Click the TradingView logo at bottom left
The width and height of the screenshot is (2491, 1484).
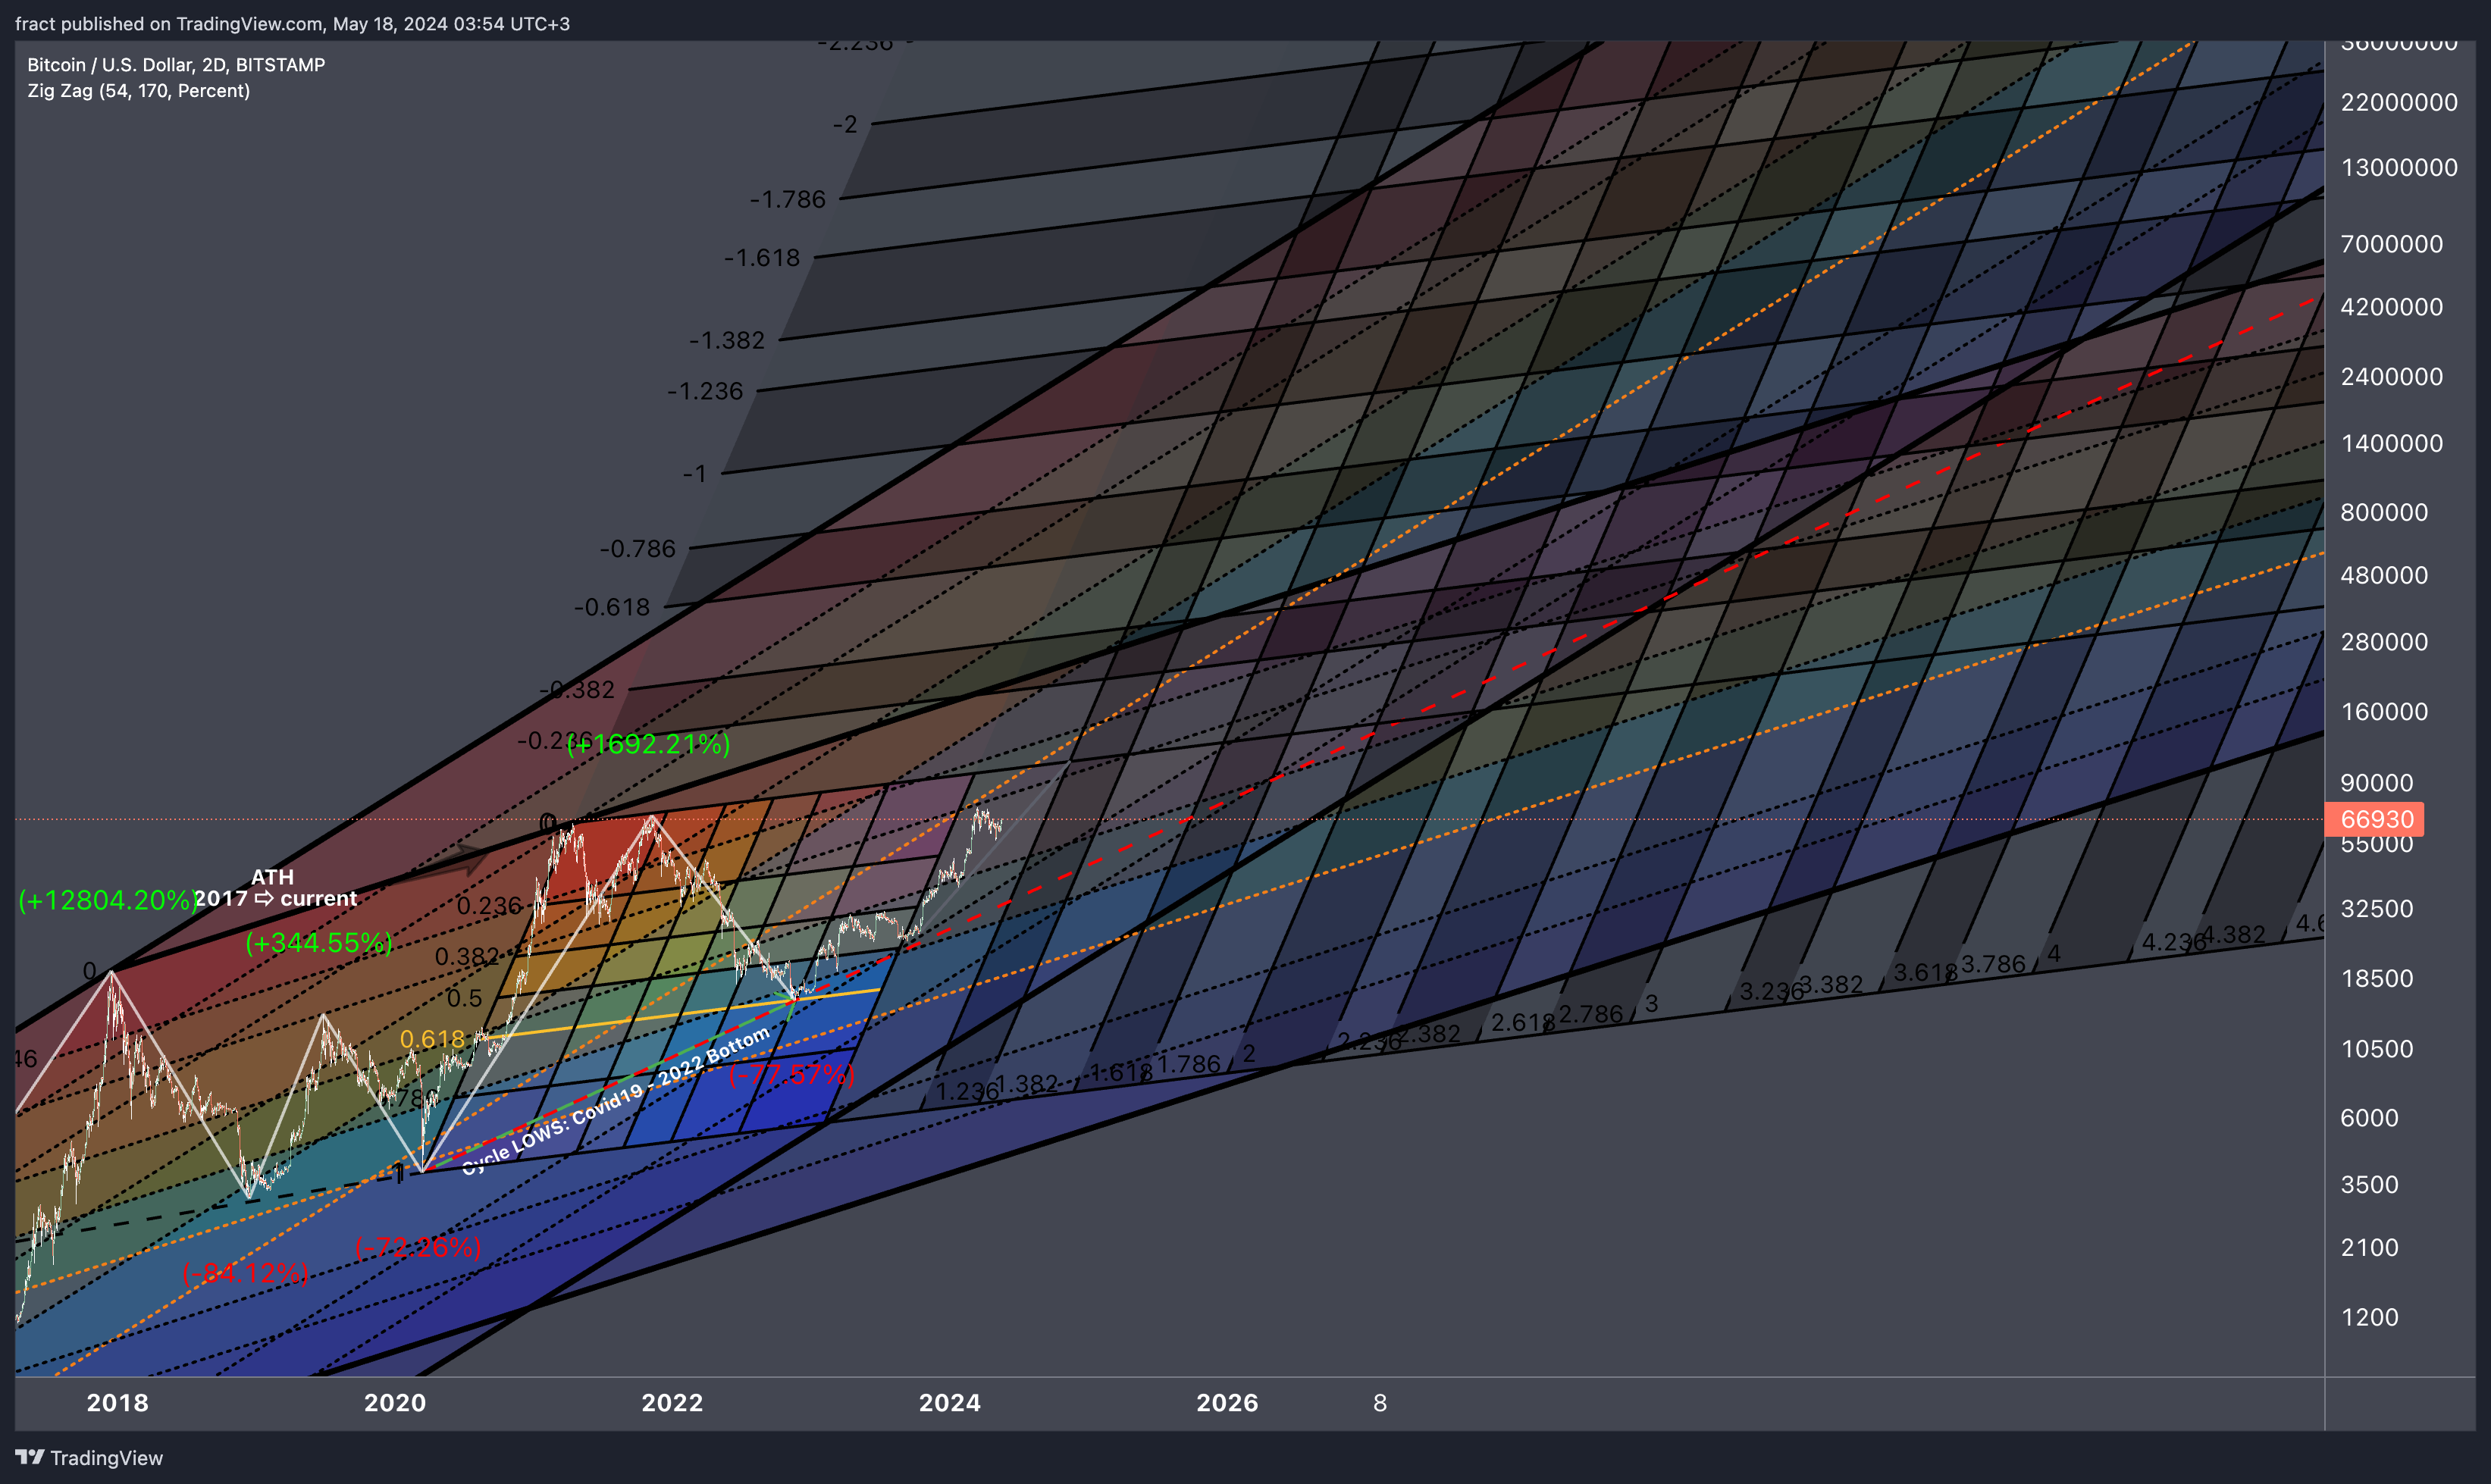(x=88, y=1457)
